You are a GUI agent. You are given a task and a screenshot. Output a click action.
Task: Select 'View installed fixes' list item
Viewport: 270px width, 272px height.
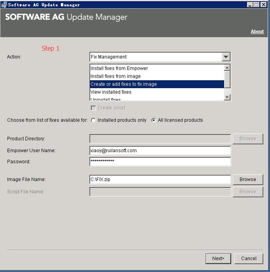coord(157,92)
